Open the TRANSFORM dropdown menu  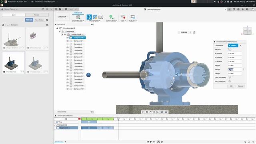click(x=95, y=21)
